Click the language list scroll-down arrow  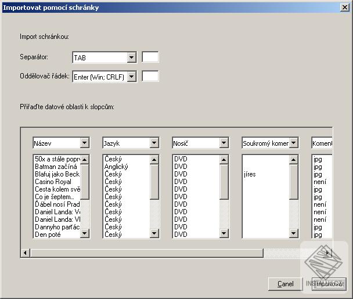154,233
